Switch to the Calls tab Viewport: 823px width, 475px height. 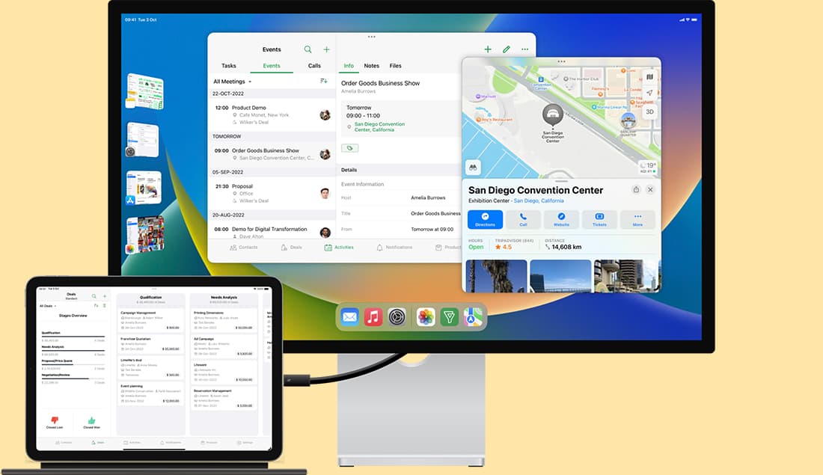(x=315, y=66)
